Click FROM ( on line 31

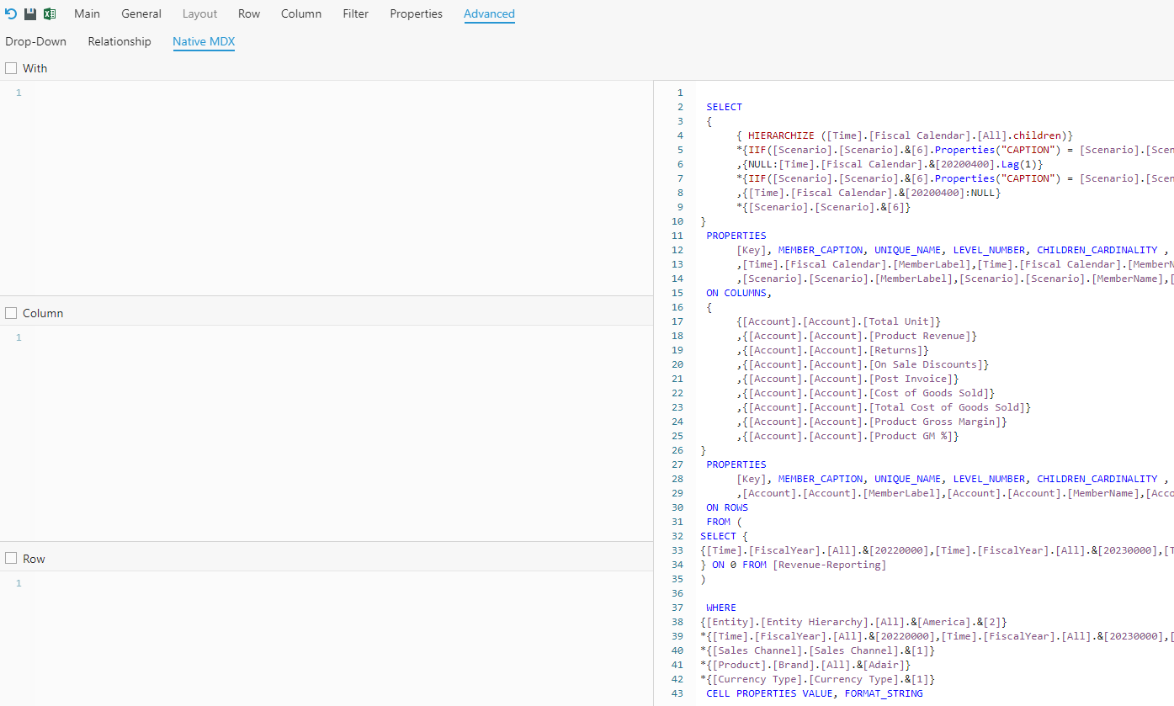[x=725, y=522]
